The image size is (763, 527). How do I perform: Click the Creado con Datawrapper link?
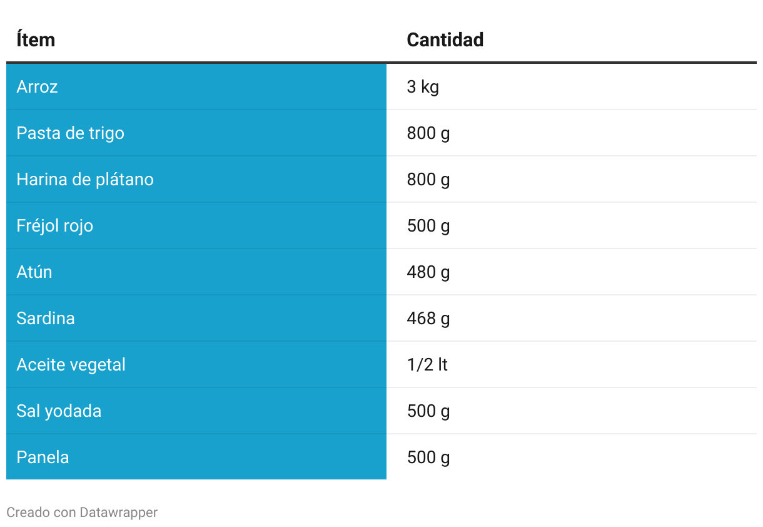82,512
